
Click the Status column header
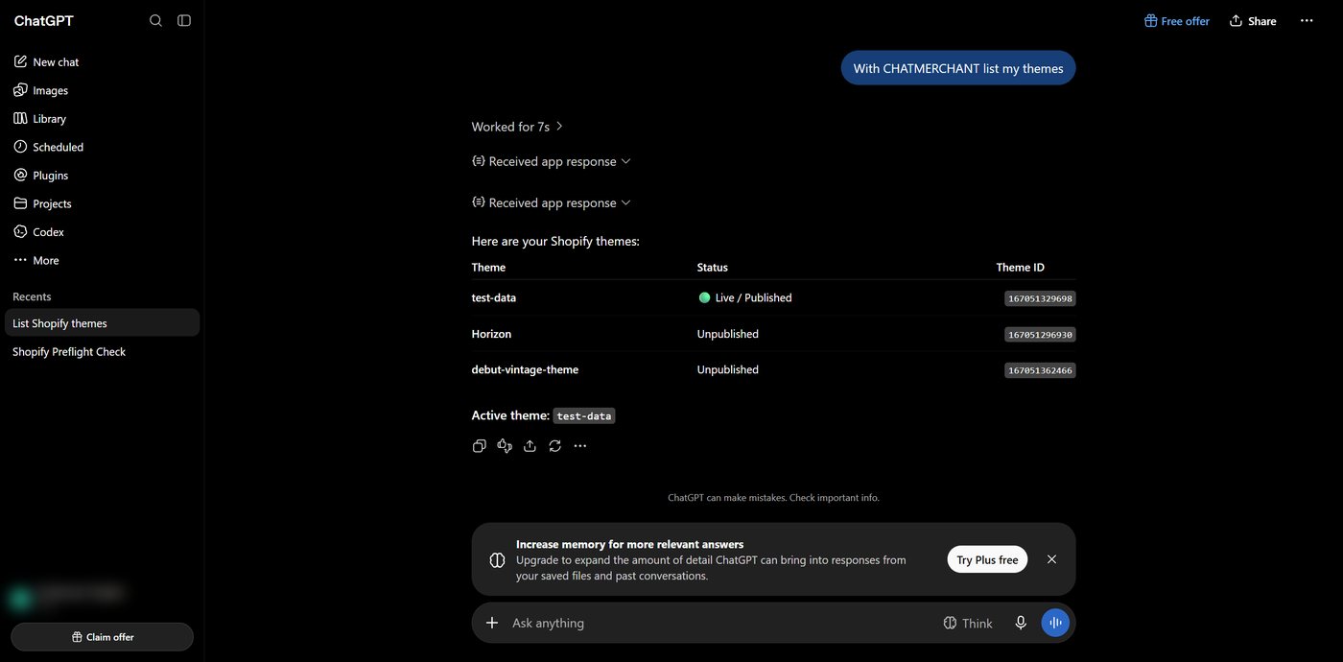pos(713,268)
